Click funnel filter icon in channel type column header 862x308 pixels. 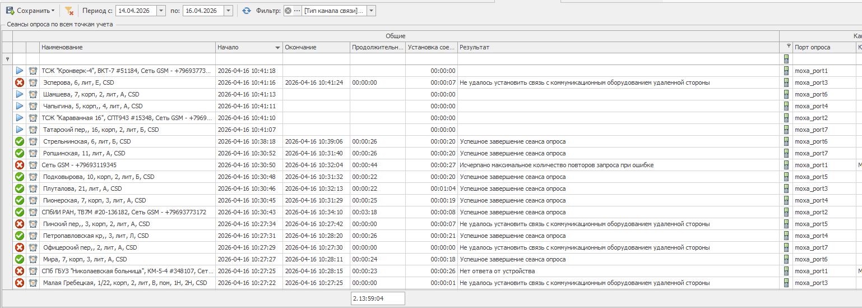coord(789,47)
